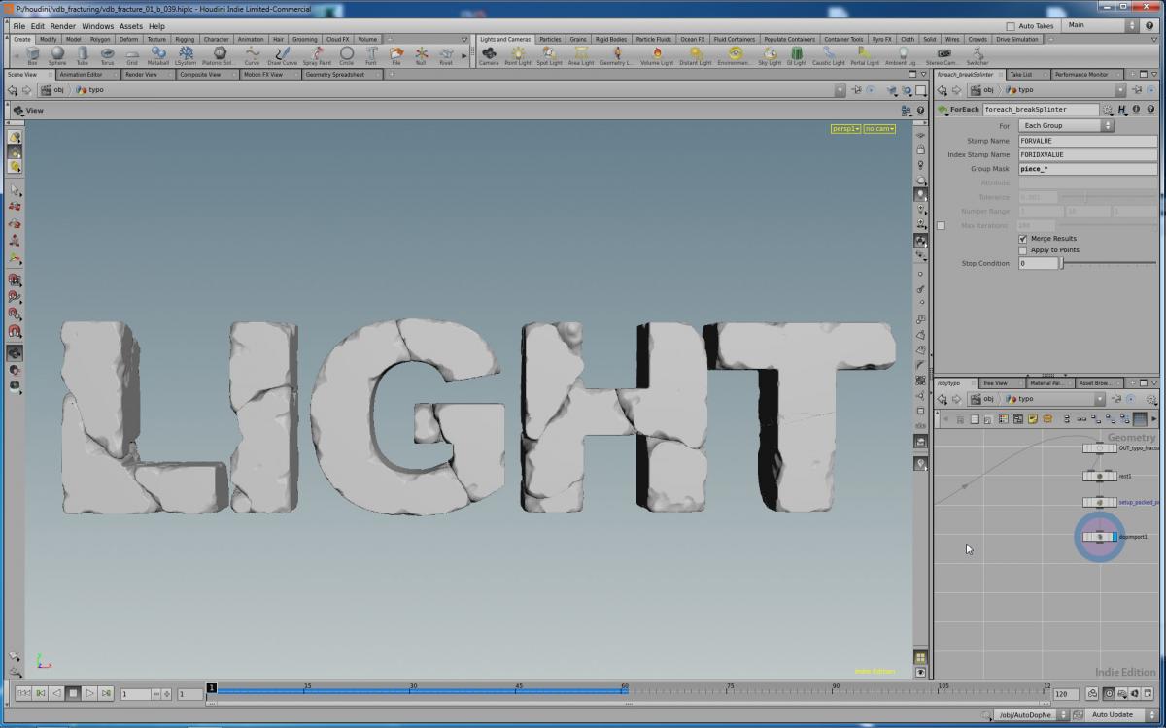Click the Stamp Name field FORVALUE
The height and width of the screenshot is (728, 1166).
[x=1087, y=141]
